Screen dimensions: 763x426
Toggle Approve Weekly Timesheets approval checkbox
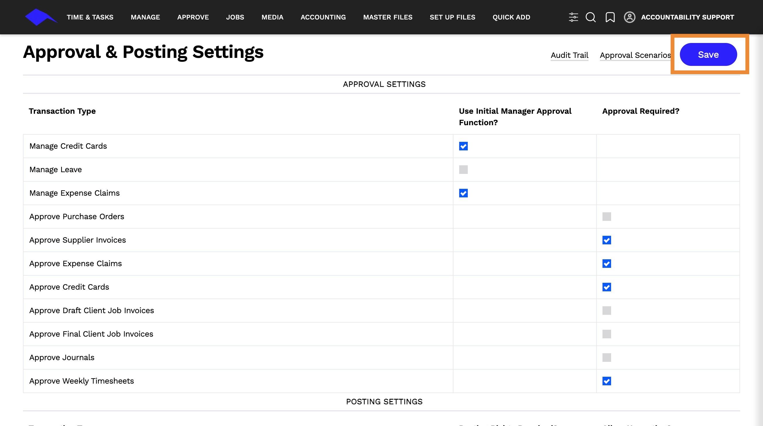(x=606, y=381)
